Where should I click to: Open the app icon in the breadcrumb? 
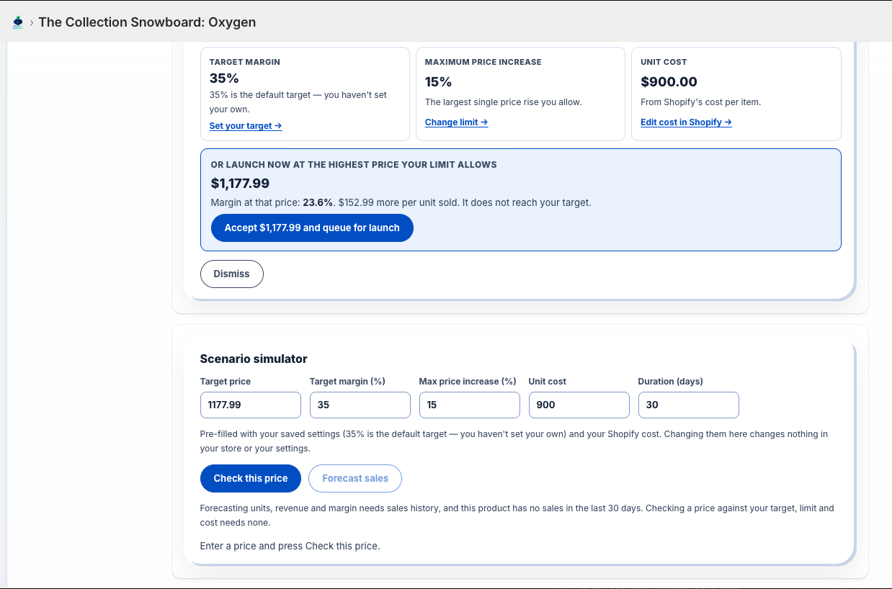18,22
